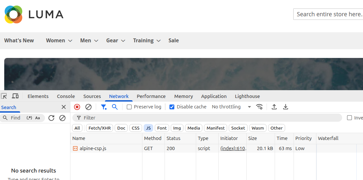Filter requests by Font

tap(162, 128)
